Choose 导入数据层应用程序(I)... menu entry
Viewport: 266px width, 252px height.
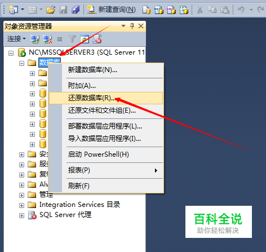pos(106,139)
